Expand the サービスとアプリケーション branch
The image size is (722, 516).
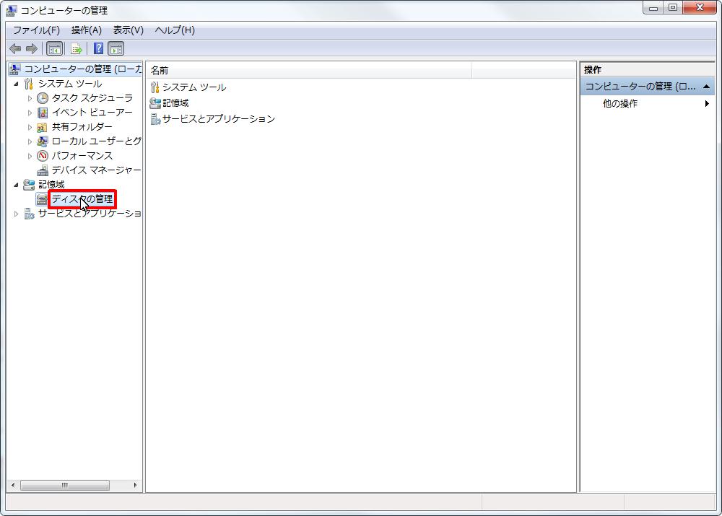[17, 213]
